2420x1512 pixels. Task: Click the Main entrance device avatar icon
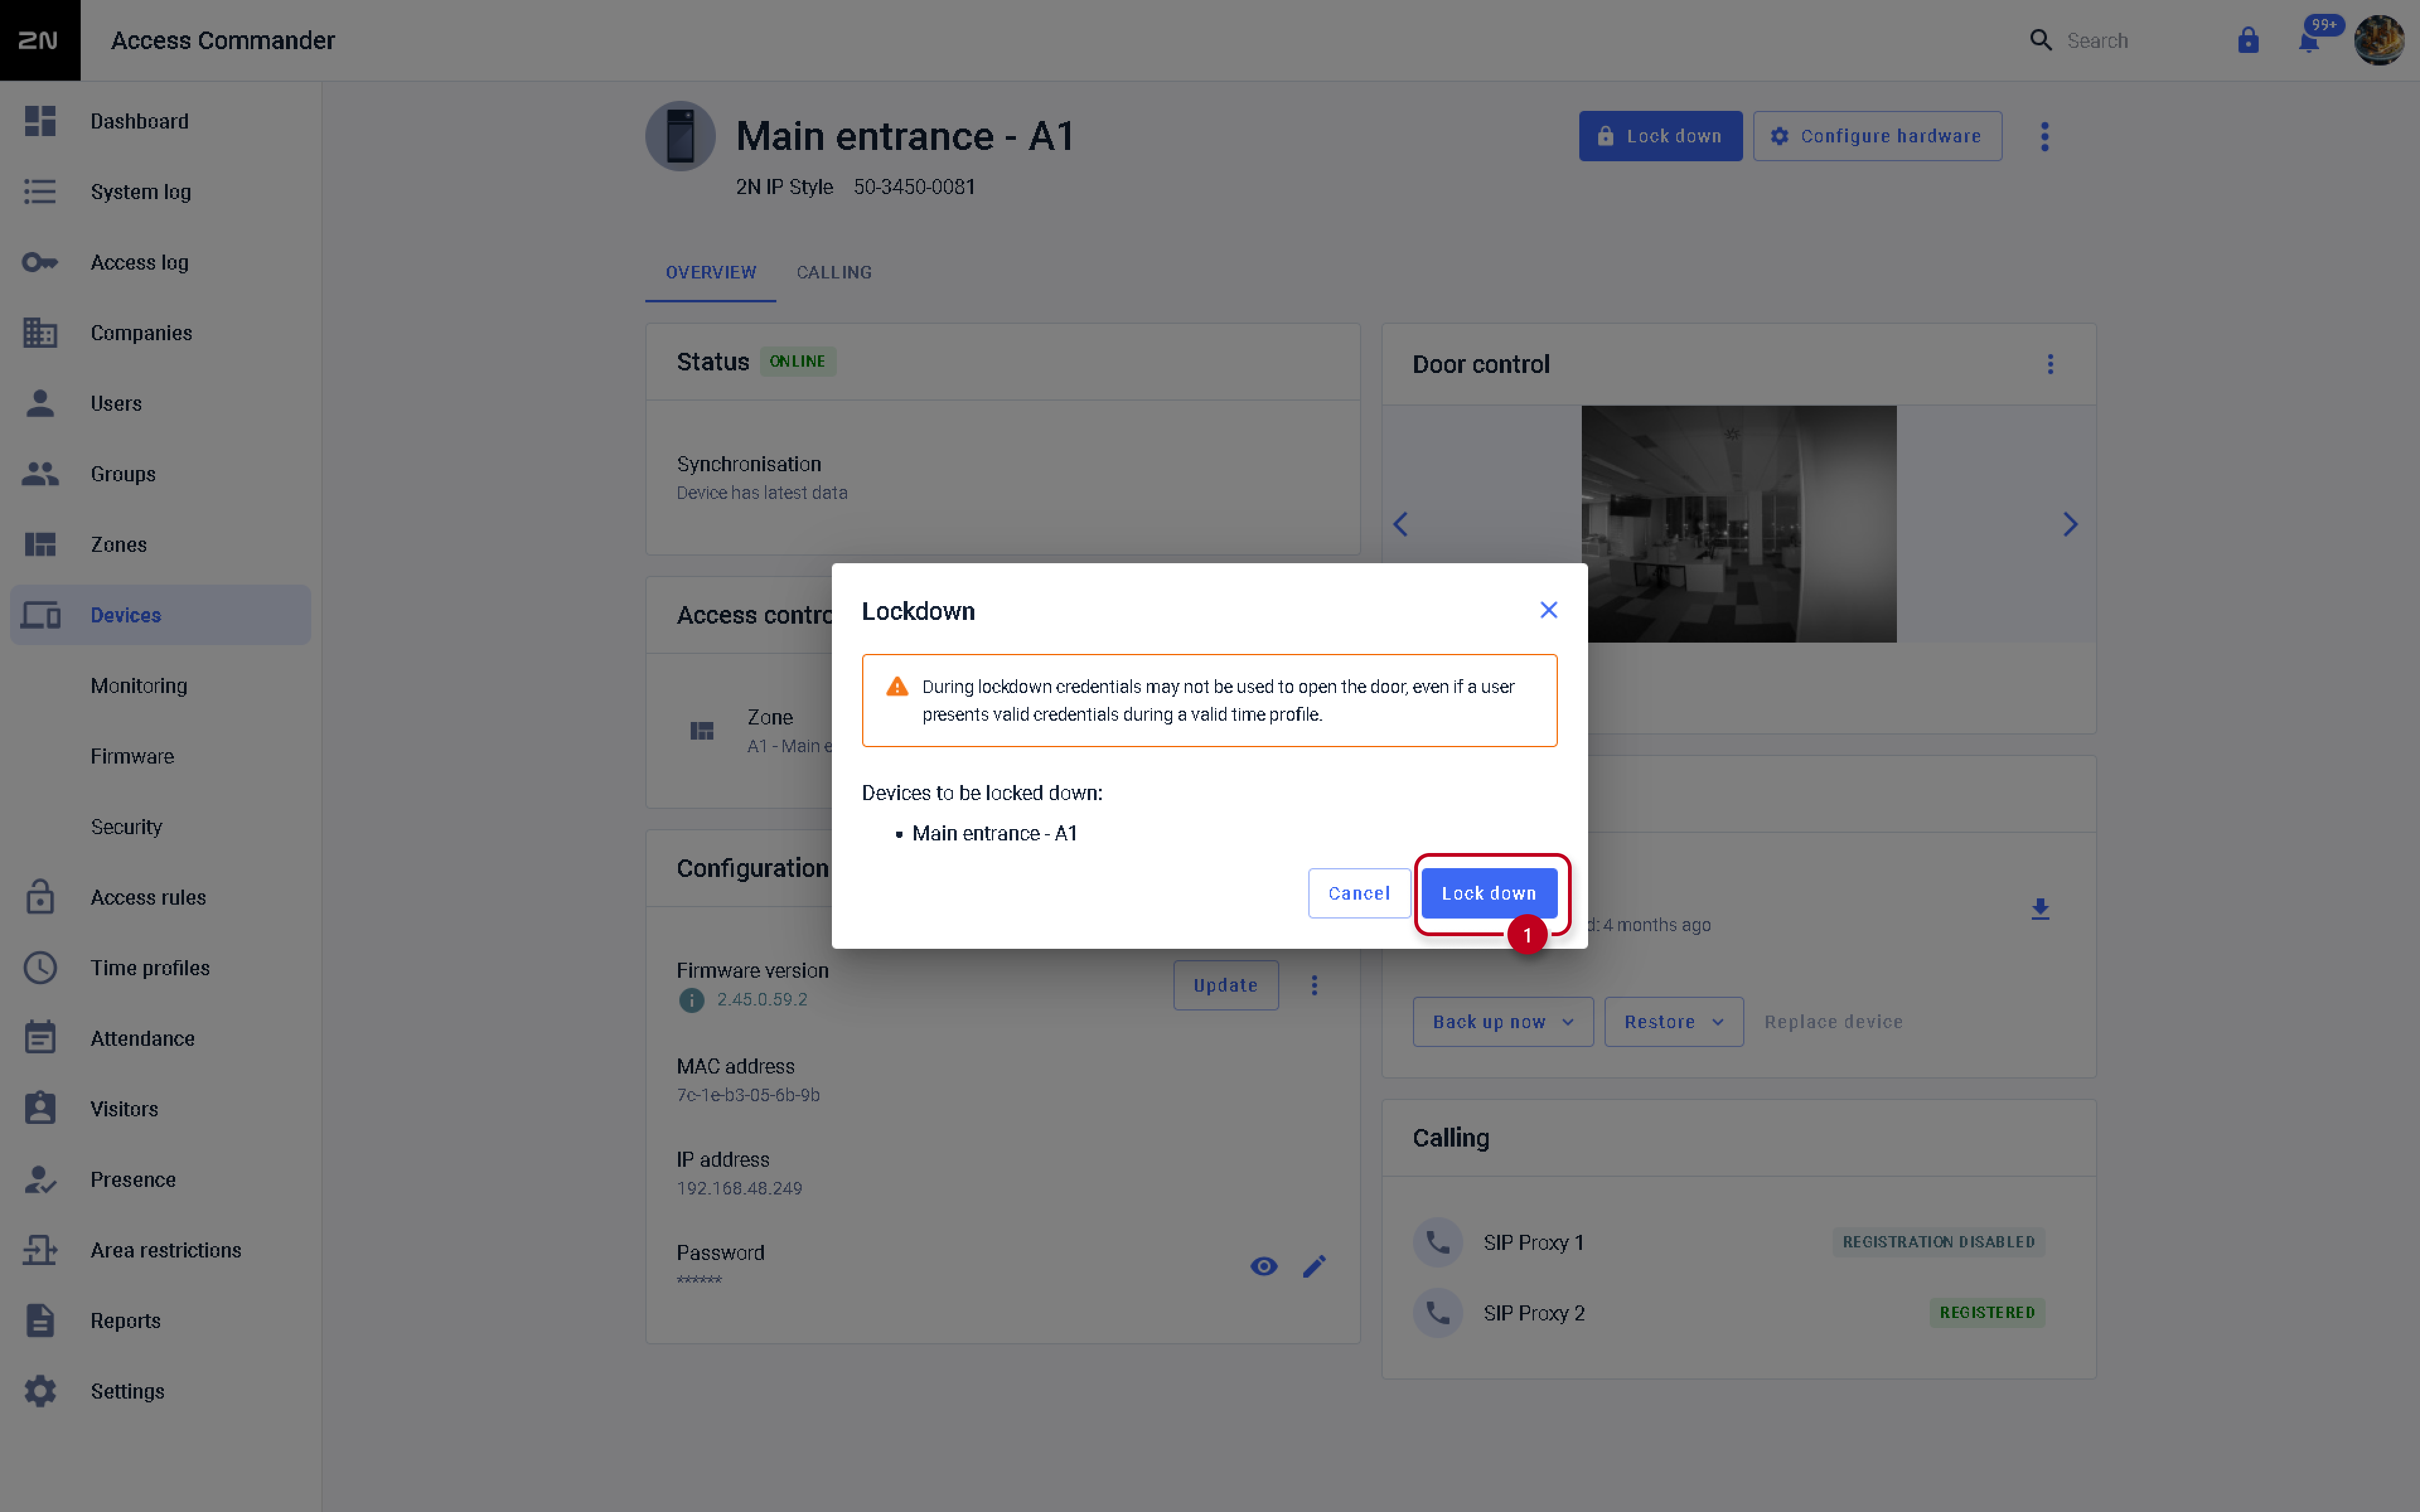[x=680, y=136]
